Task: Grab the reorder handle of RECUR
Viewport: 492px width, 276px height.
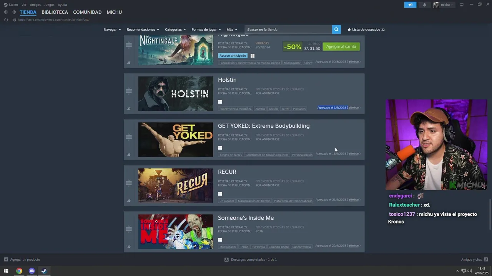Action: [129, 183]
